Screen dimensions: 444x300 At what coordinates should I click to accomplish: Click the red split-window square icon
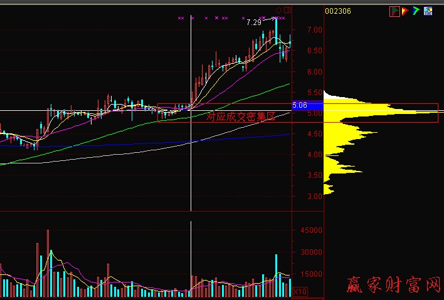288,10
